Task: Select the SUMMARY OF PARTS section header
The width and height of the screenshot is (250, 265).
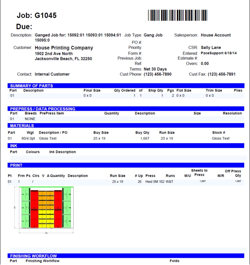Action: click(x=32, y=86)
